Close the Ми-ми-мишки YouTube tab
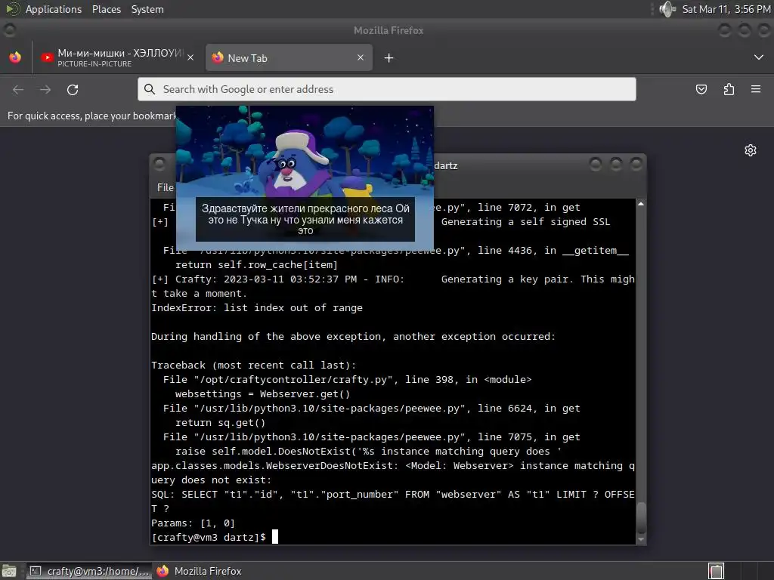 [x=190, y=57]
